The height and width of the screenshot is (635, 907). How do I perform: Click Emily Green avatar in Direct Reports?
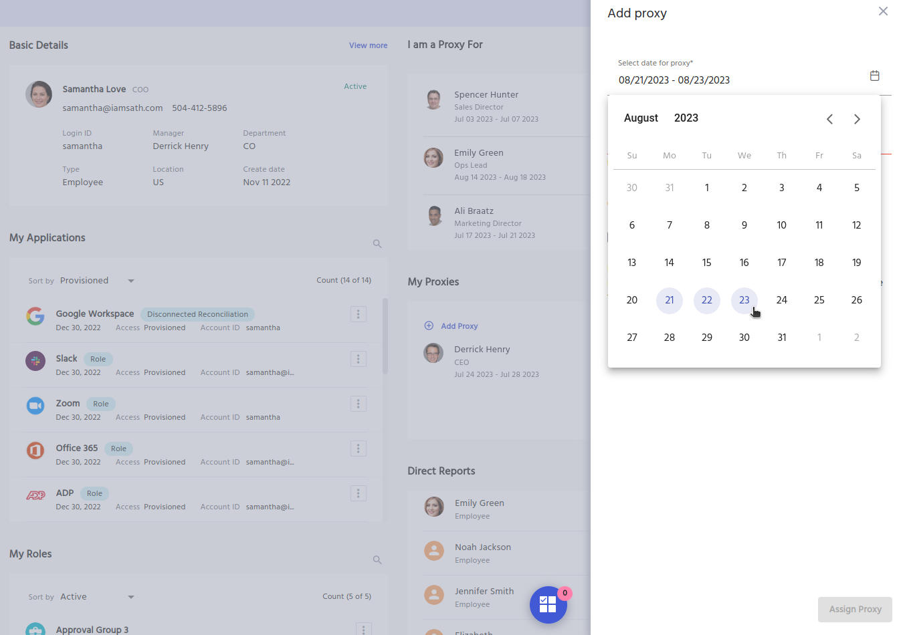click(x=434, y=507)
